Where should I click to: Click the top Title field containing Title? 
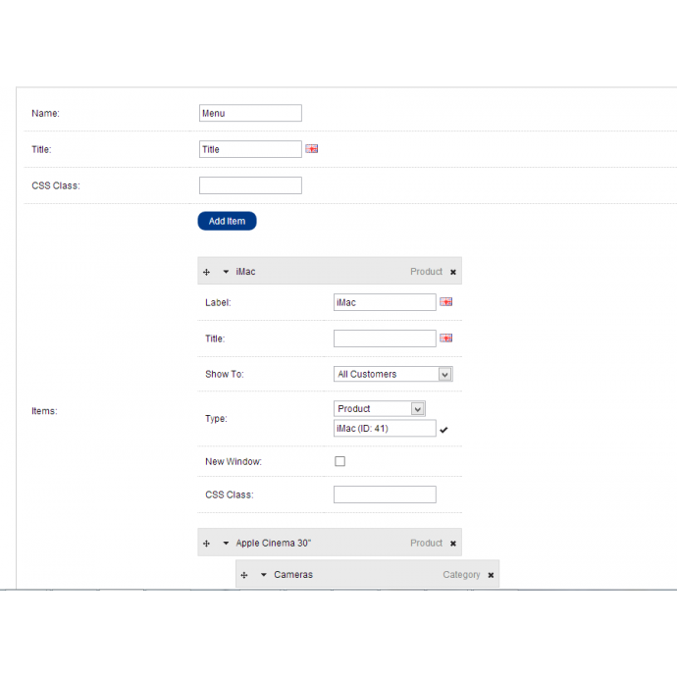tap(250, 149)
